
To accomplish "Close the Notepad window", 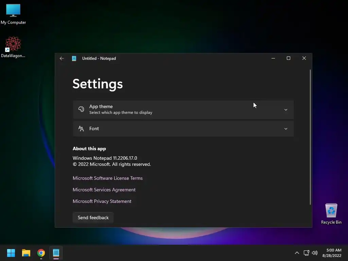I will tap(304, 58).
